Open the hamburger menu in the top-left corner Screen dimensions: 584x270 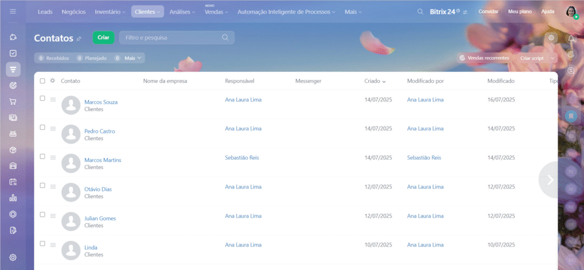tap(13, 11)
